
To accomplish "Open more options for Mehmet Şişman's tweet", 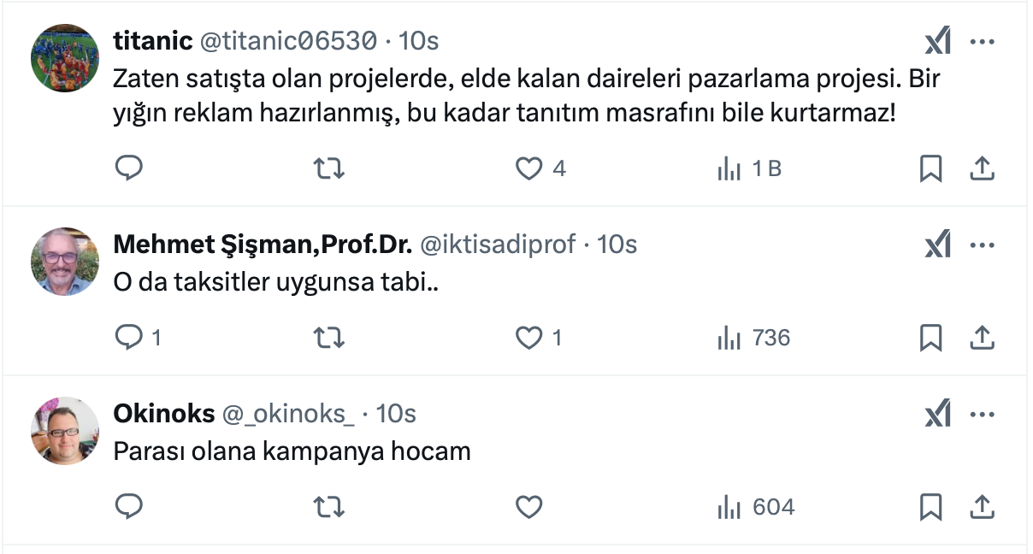I will (x=983, y=245).
